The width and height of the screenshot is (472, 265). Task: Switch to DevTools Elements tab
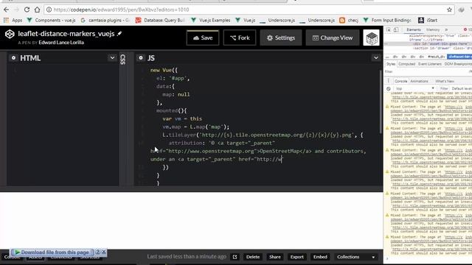coord(414,29)
